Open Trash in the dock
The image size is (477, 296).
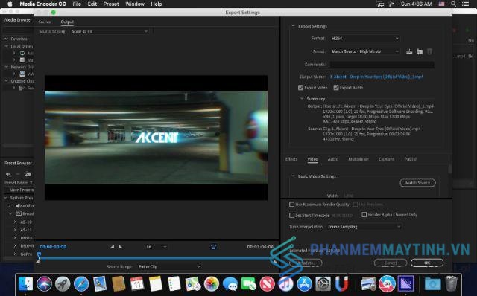(451, 284)
